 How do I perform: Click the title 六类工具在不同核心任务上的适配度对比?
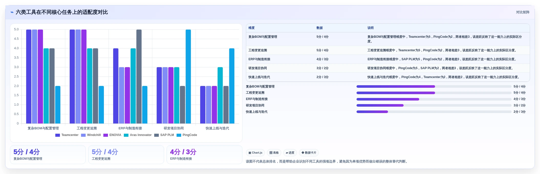(x=62, y=12)
